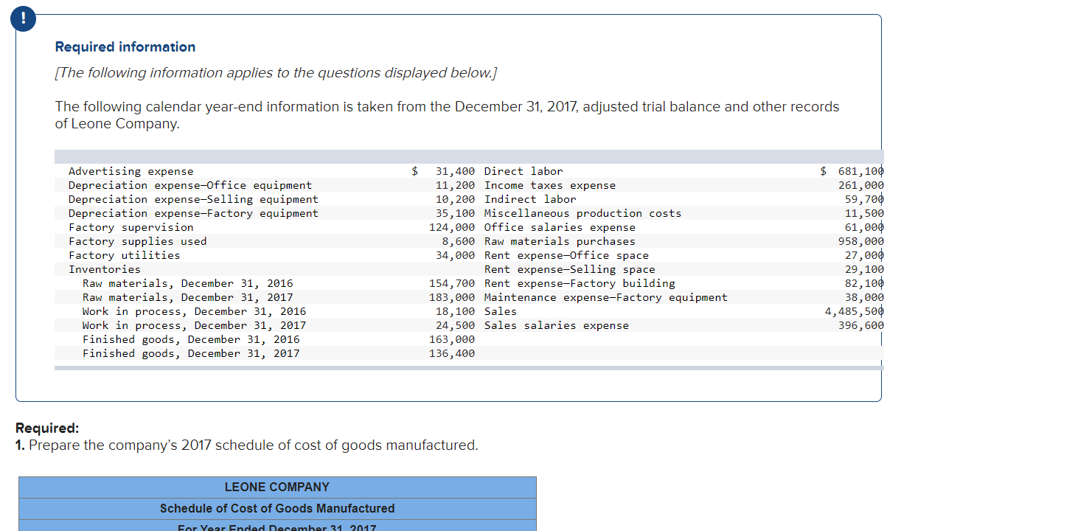
Task: Click the "Factory supervision" row label
Action: pyautogui.click(x=131, y=227)
